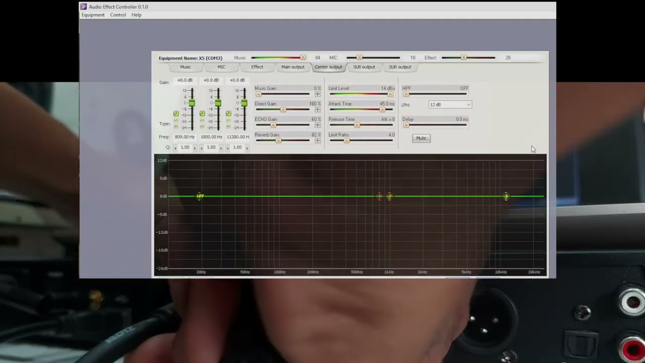The width and height of the screenshot is (645, 363).
Task: Click the Limit Level slider handle
Action: [x=390, y=94]
